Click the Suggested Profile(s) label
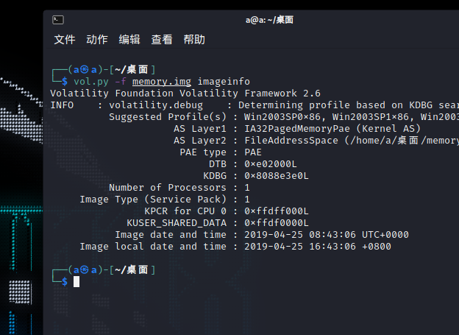 tap(168, 117)
